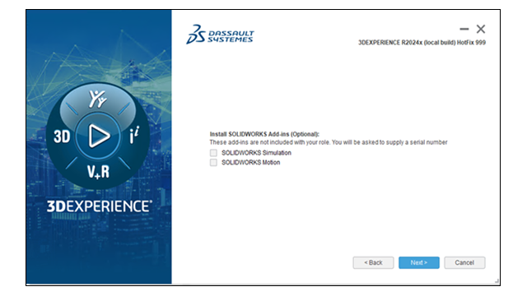Image resolution: width=527 pixels, height=296 pixels.
Task: Click the information 'i' quadrant of the compass
Action: 134,135
